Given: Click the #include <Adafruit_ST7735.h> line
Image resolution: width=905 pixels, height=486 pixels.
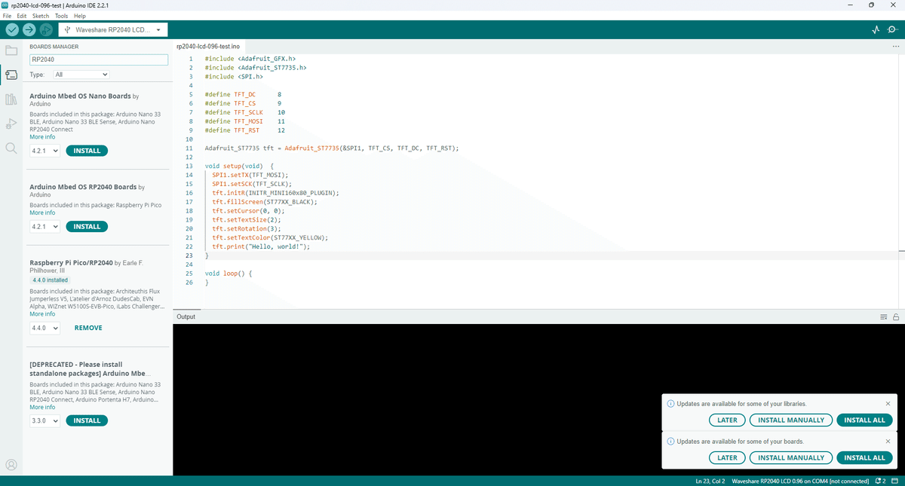Looking at the screenshot, I should click(x=255, y=68).
